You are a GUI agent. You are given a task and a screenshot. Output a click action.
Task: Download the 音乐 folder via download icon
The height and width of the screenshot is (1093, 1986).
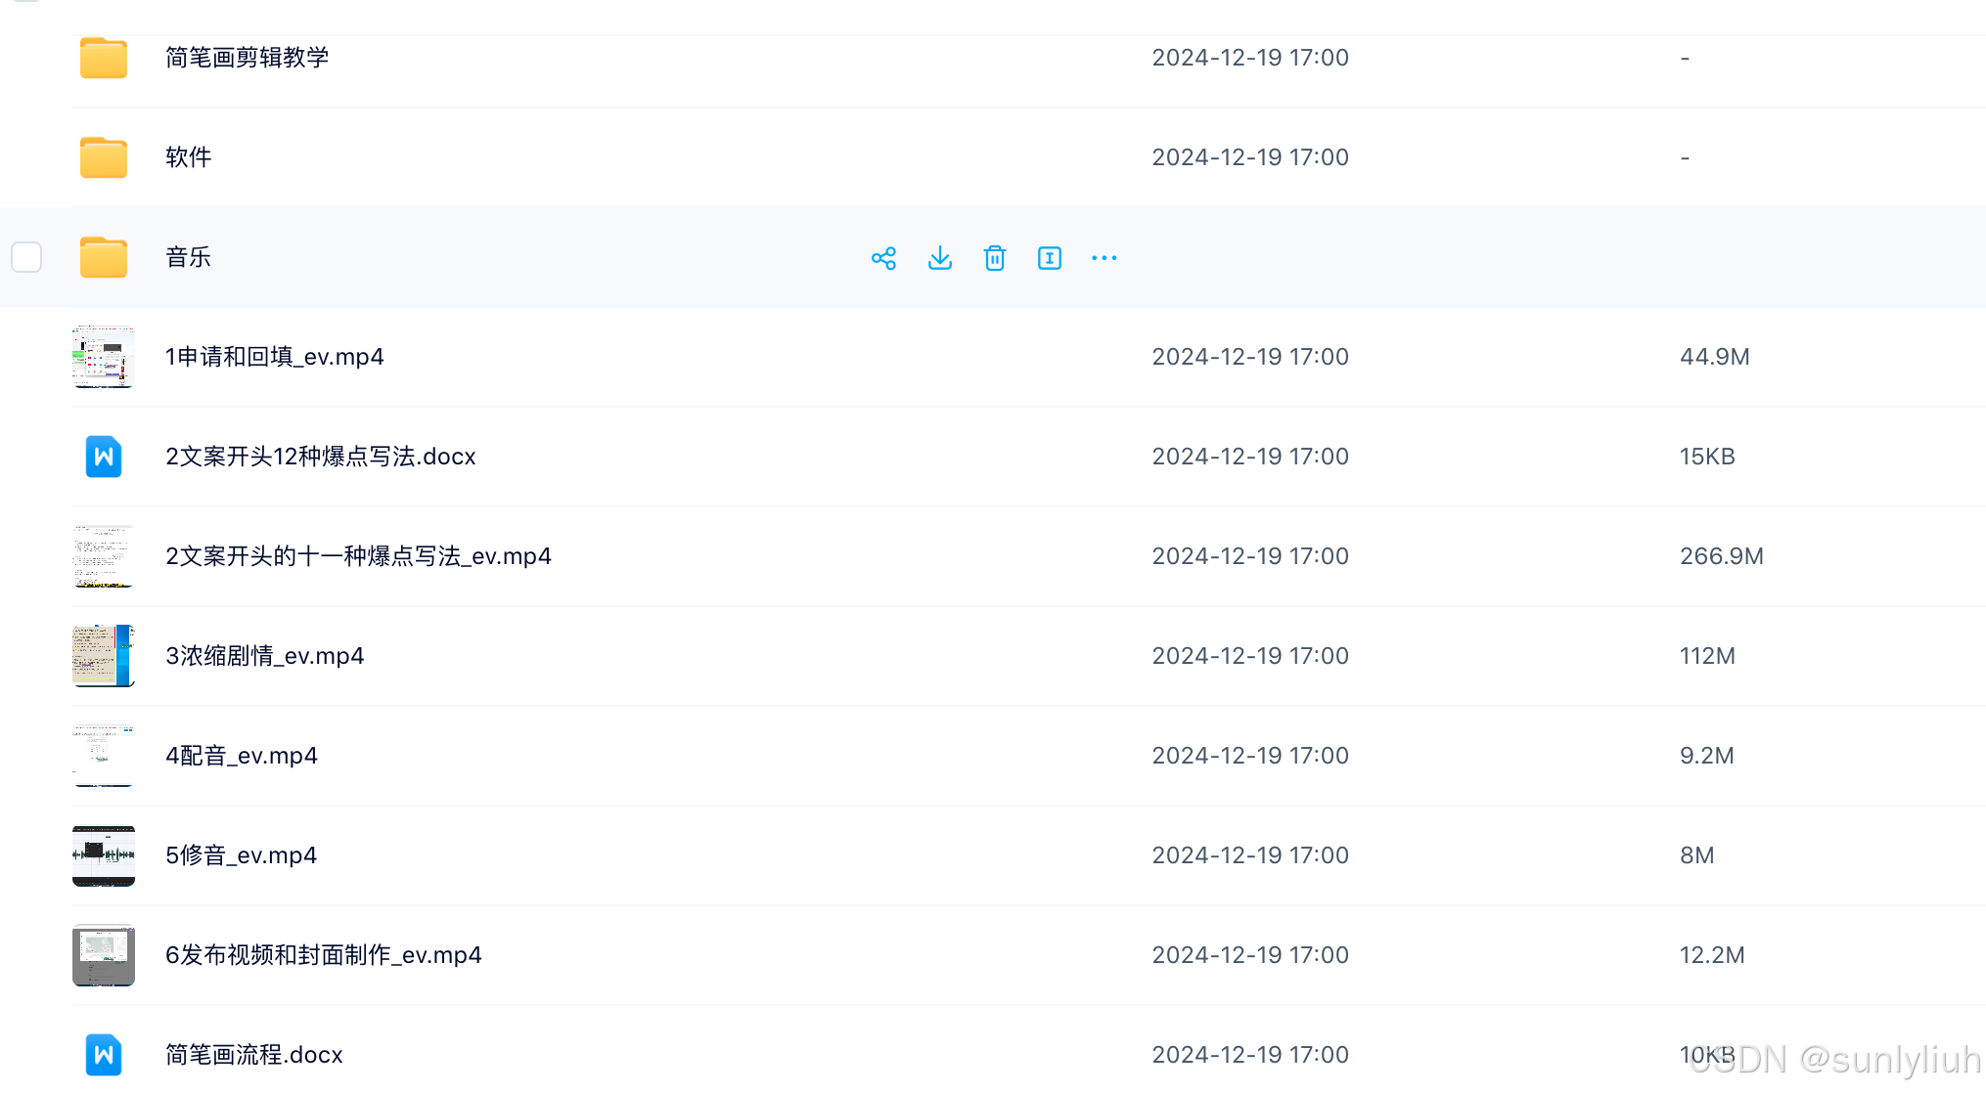click(939, 258)
